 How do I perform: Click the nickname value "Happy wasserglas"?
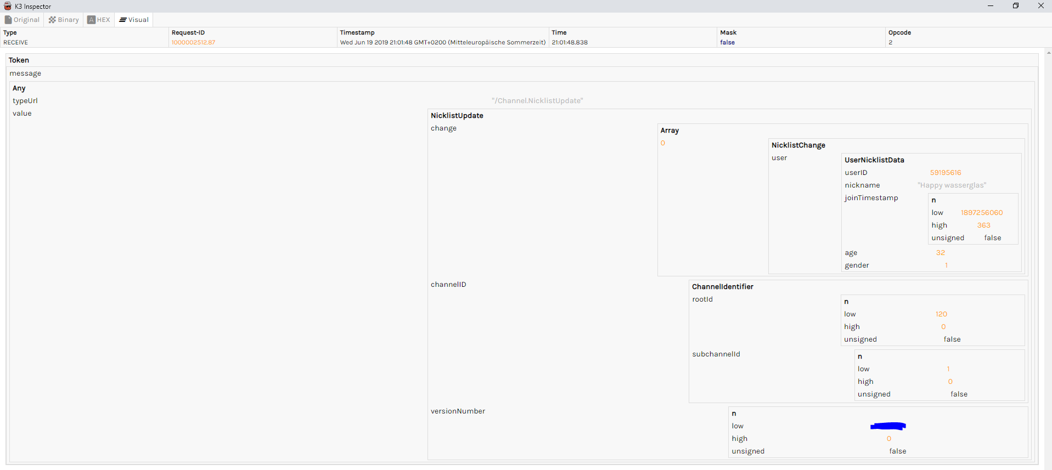click(952, 185)
